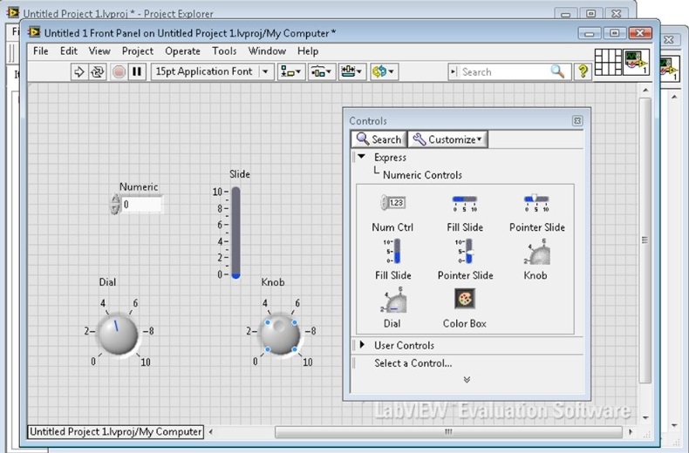This screenshot has height=453, width=689.
Task: Click Search button in Controls palette
Action: pos(379,139)
